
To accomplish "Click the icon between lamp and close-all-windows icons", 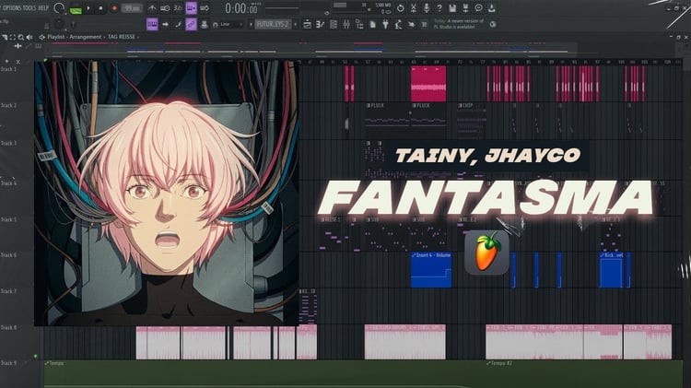I will point(411,24).
